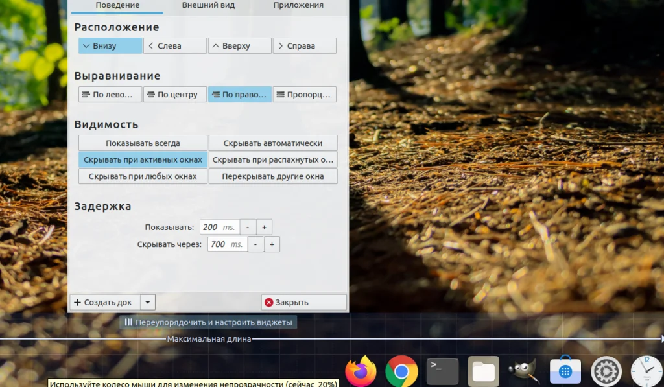Open the dropdown next to 'Создать док'
This screenshot has height=387, width=664.
(x=147, y=301)
